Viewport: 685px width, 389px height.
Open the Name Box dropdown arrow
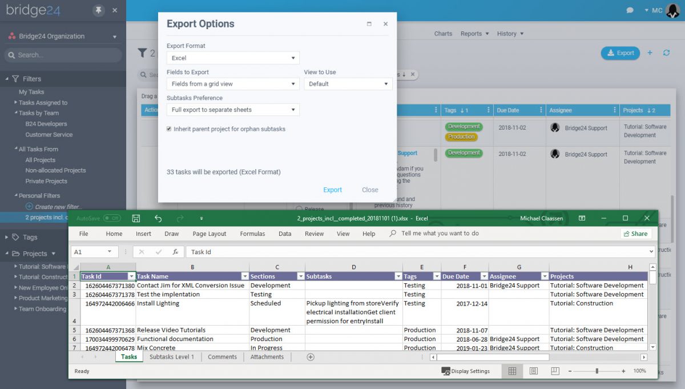click(x=109, y=252)
